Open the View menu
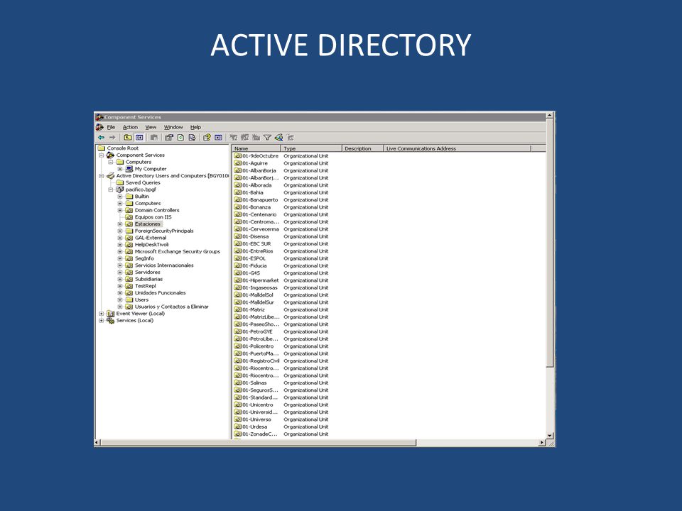This screenshot has height=511, width=682. (151, 127)
